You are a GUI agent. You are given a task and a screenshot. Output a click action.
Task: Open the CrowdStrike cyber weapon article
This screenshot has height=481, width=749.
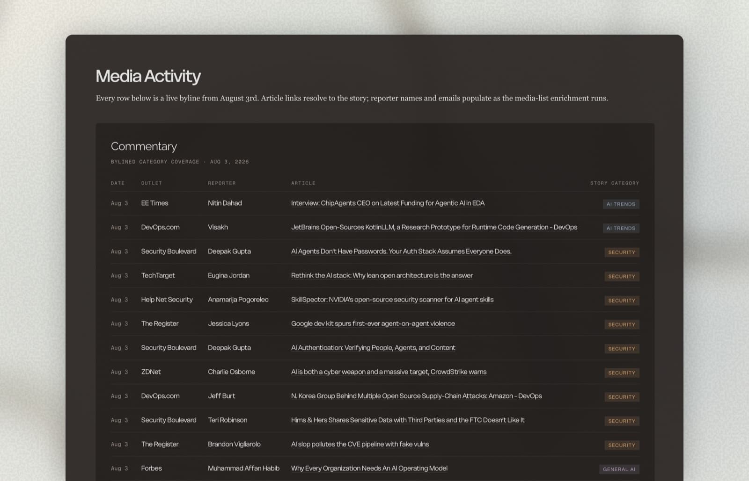(389, 372)
